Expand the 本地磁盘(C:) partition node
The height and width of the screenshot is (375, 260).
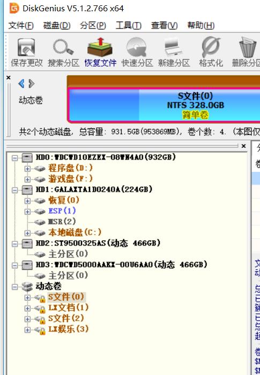(27, 233)
